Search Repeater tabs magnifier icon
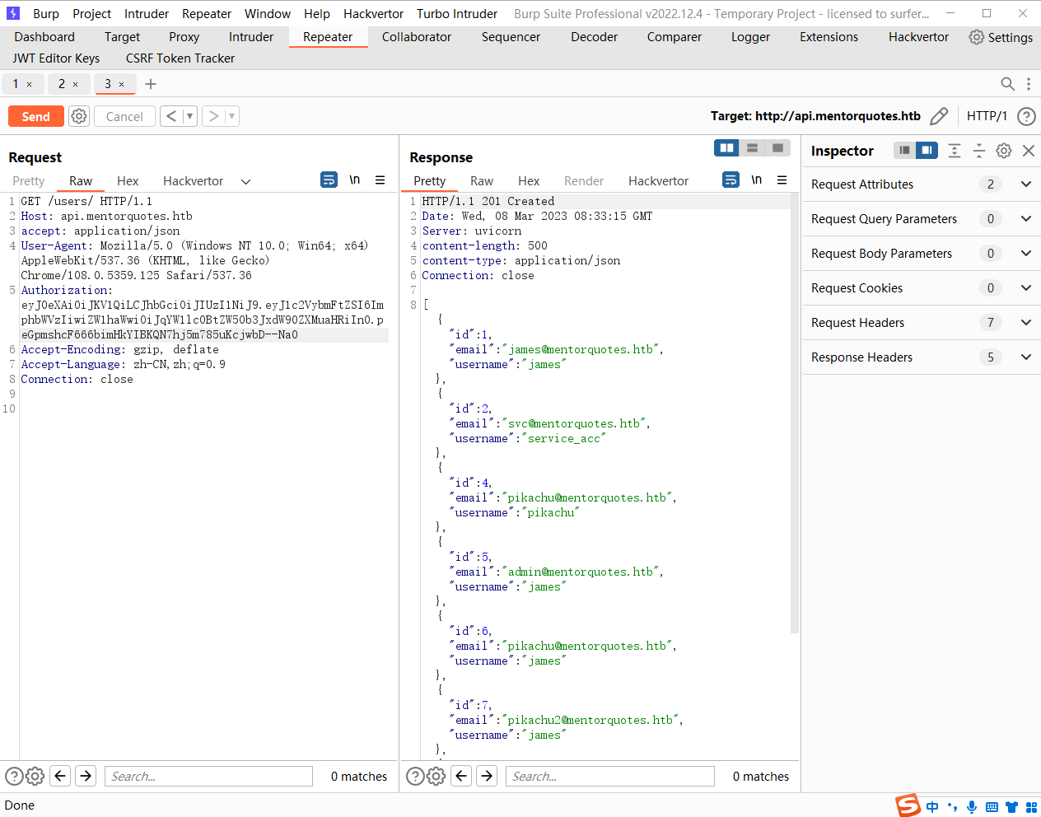 [1007, 84]
